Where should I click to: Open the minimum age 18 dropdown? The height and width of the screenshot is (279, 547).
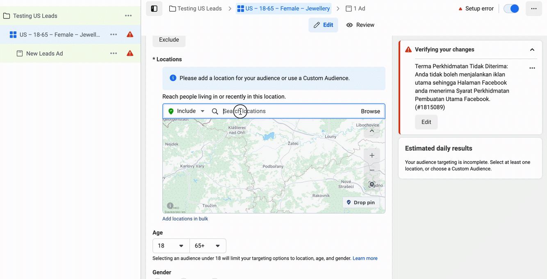(x=171, y=246)
